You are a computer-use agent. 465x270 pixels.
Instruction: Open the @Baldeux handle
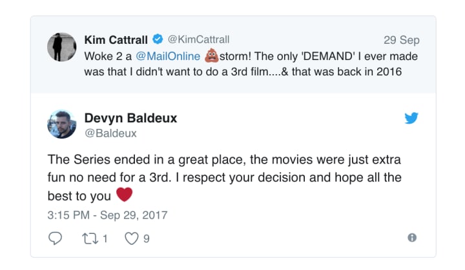coord(110,133)
